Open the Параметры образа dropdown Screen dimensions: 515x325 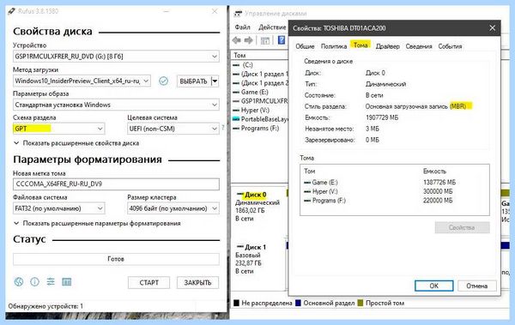pos(116,105)
